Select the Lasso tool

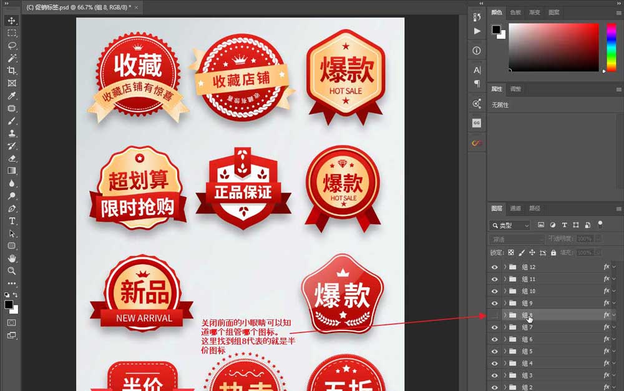tap(11, 44)
